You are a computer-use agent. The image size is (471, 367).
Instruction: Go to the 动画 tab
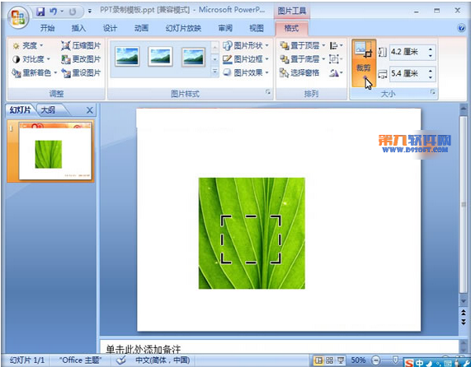141,28
